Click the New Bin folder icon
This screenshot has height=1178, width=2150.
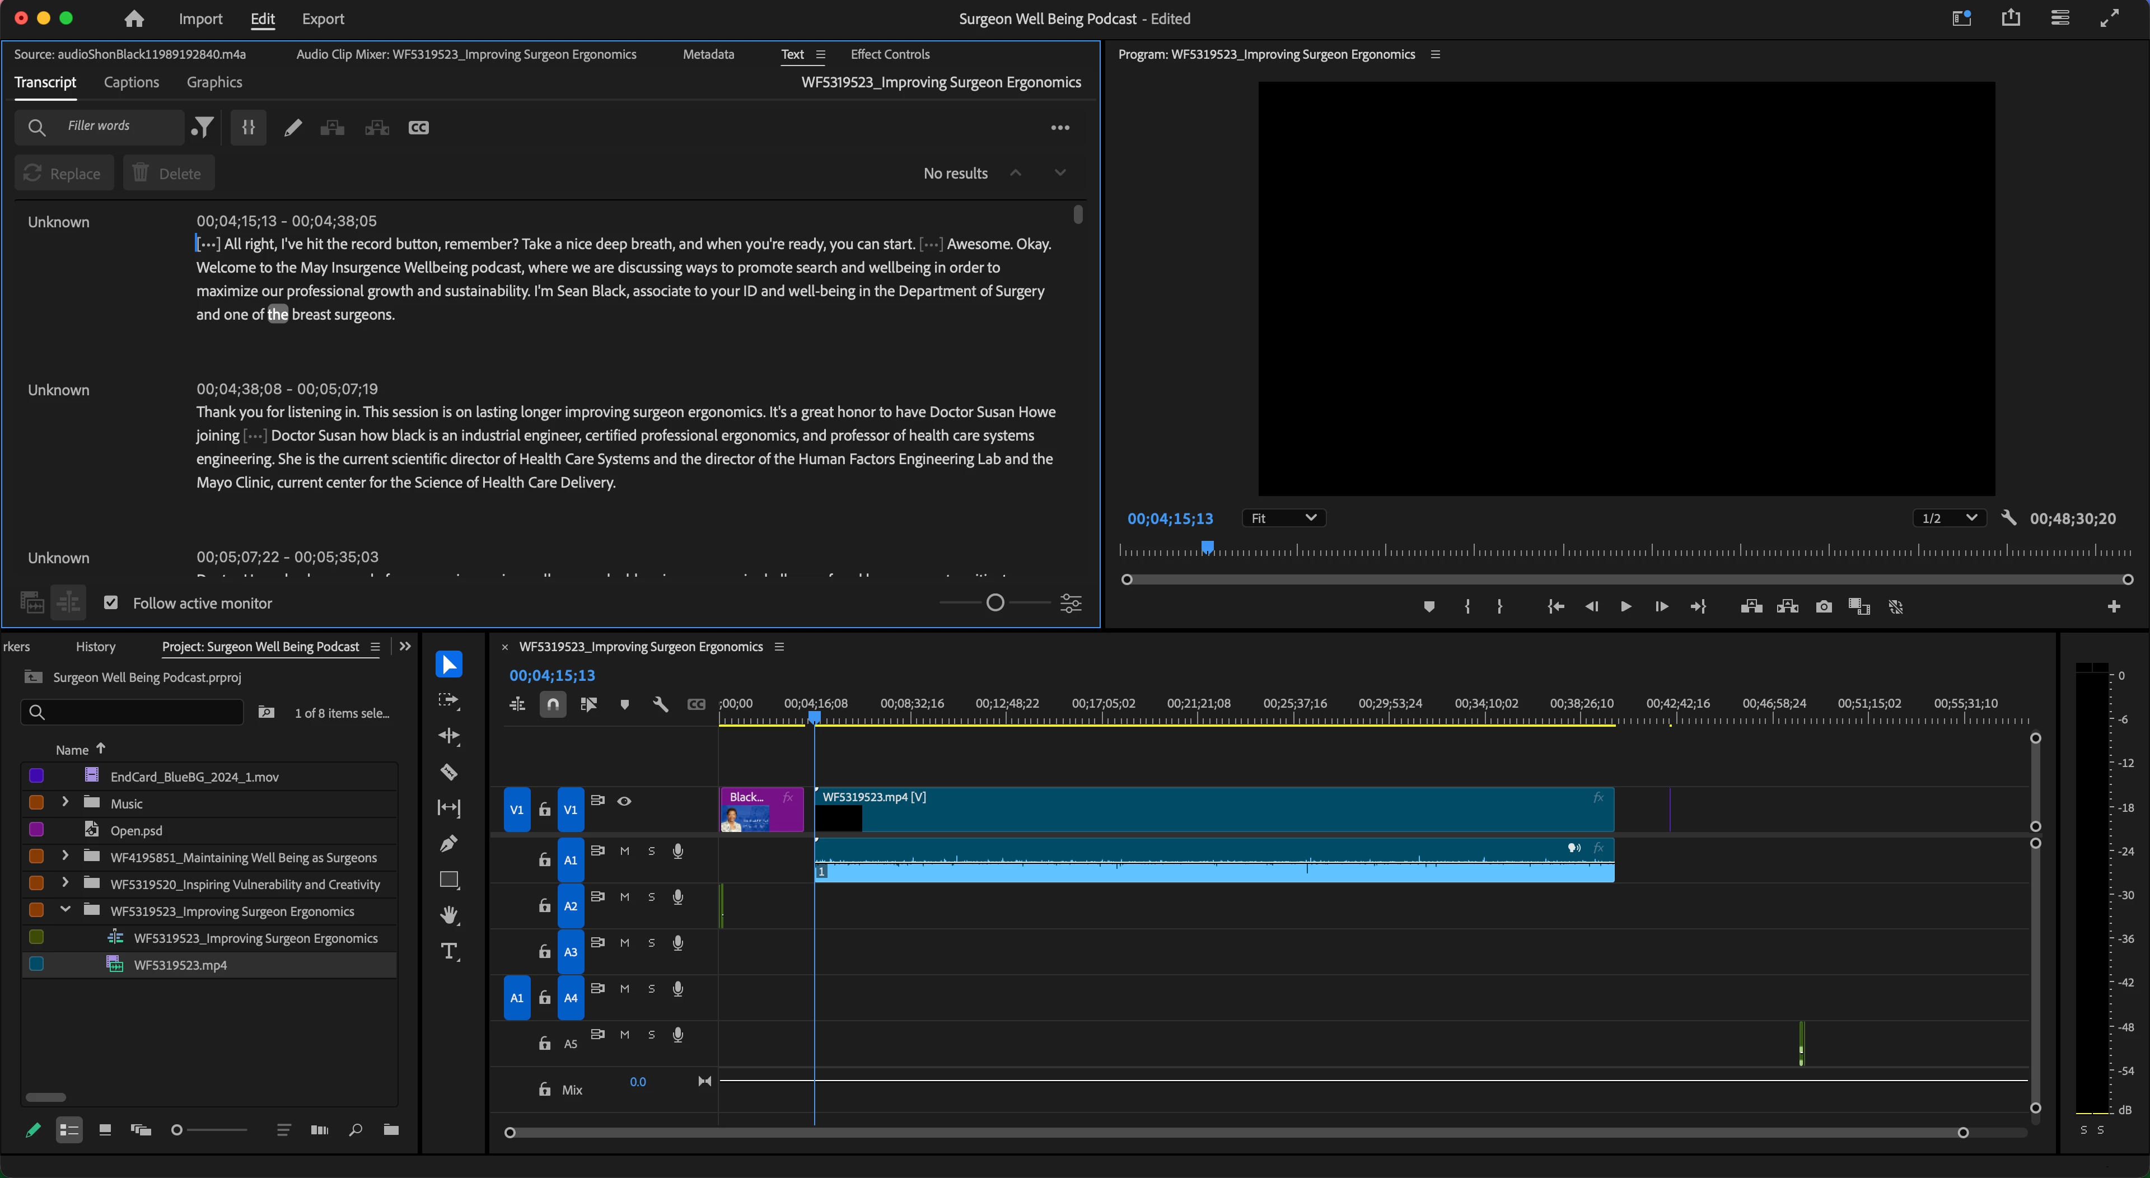391,1130
